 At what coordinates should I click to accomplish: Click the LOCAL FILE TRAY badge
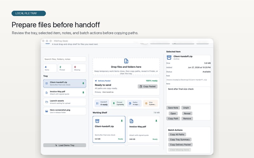point(29,13)
